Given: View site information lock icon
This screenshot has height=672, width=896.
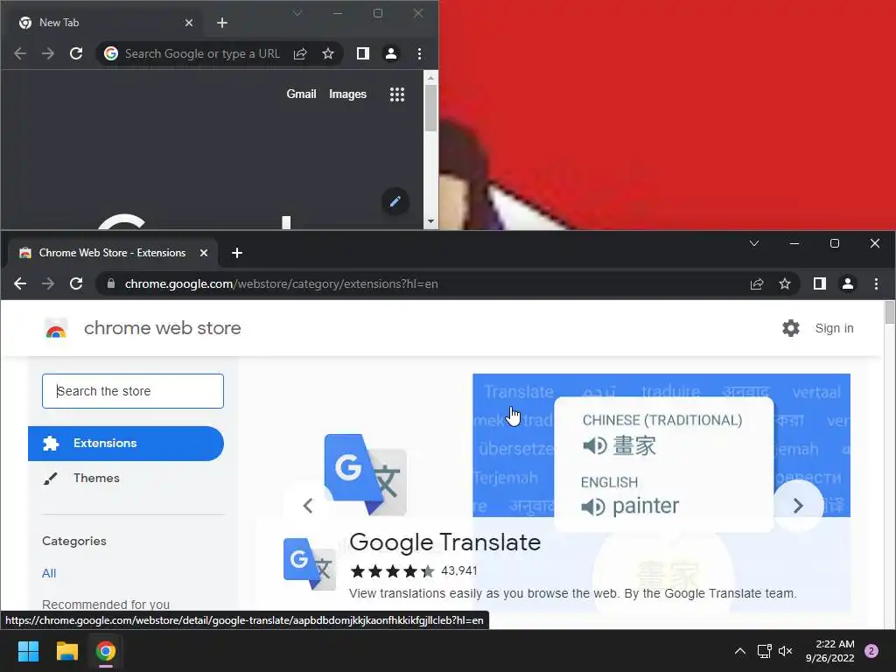Looking at the screenshot, I should [111, 283].
